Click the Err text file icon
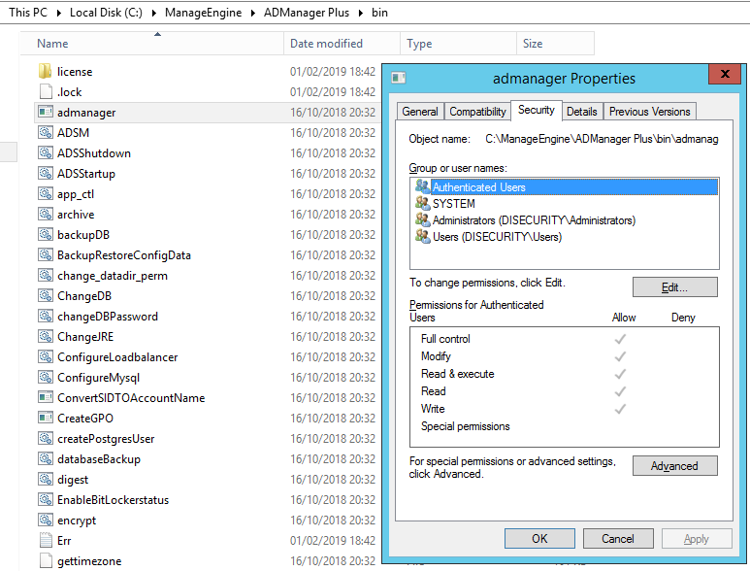 (46, 540)
